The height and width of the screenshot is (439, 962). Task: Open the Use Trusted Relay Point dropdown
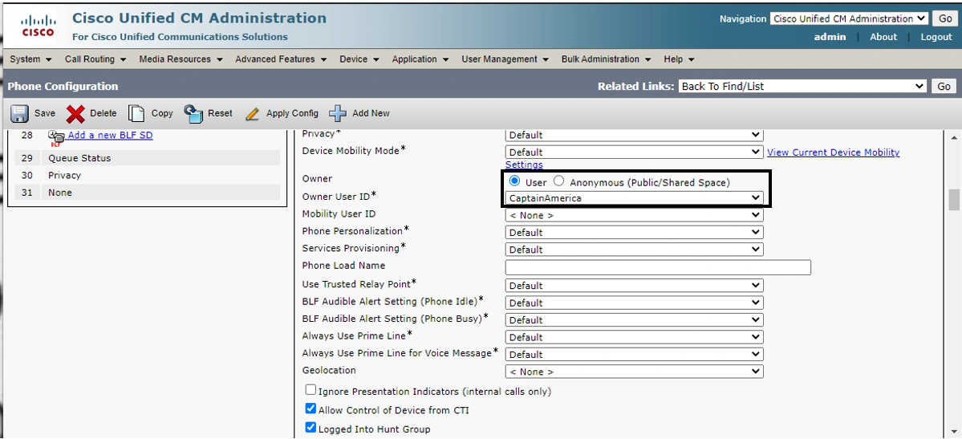click(x=634, y=286)
